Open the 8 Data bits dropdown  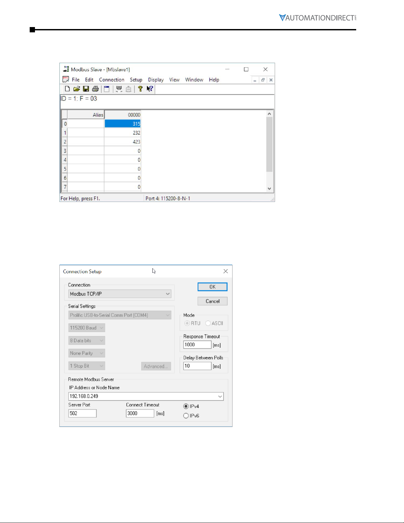tap(87, 341)
